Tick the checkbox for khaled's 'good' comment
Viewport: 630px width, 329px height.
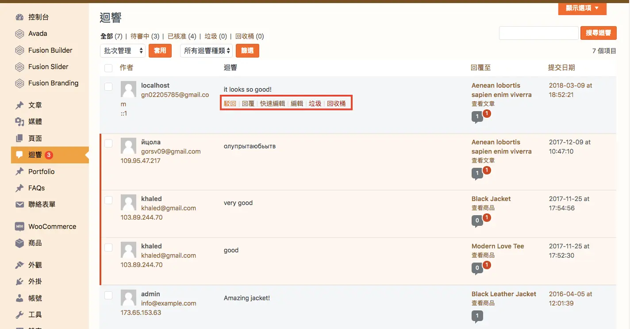[x=108, y=248]
